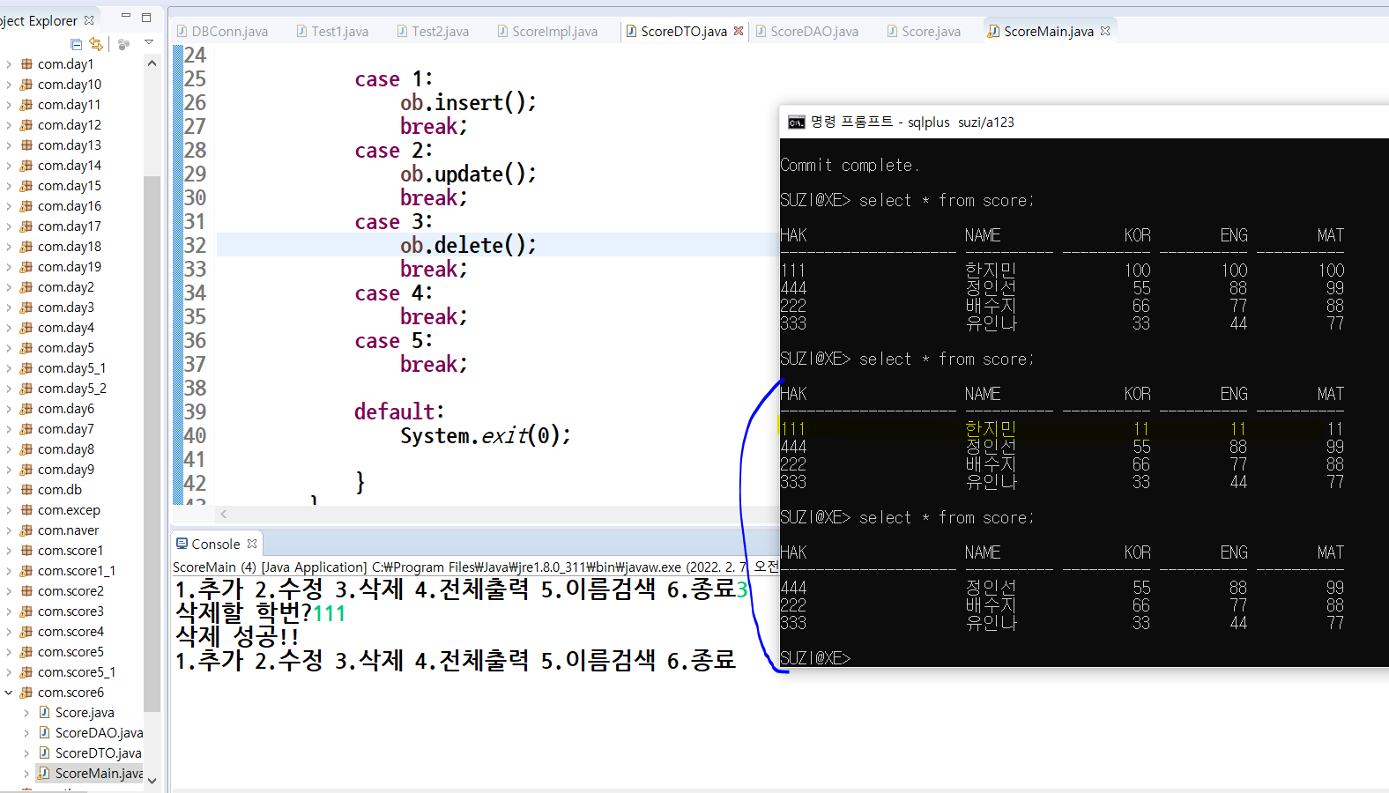Click the Project Explorer scroll up arrow
1389x793 pixels.
click(x=152, y=63)
